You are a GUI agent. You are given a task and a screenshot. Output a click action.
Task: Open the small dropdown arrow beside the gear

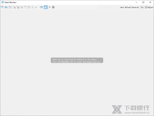pos(39,7)
